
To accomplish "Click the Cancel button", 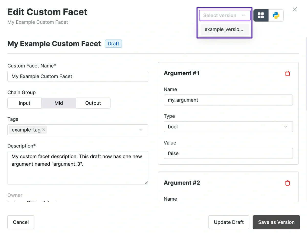I will click(x=21, y=222).
